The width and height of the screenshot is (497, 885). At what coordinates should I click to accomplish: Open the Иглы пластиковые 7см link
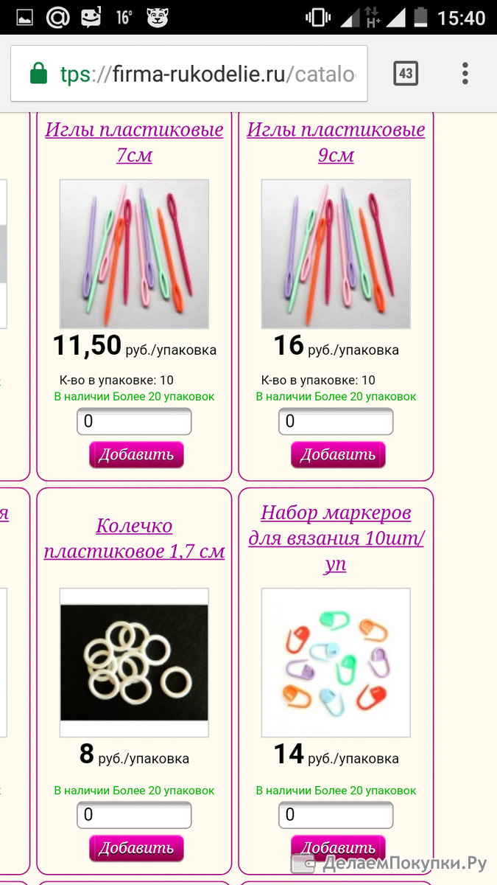(134, 142)
